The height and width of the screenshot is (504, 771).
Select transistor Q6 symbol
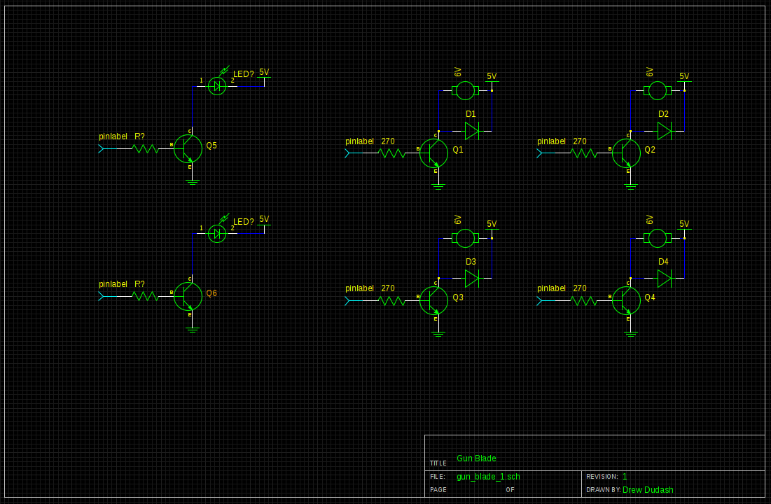pyautogui.click(x=188, y=296)
